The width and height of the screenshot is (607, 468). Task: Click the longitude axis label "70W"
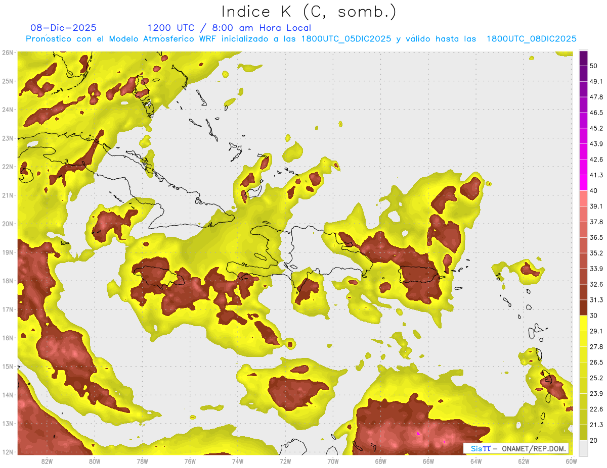[333, 461]
